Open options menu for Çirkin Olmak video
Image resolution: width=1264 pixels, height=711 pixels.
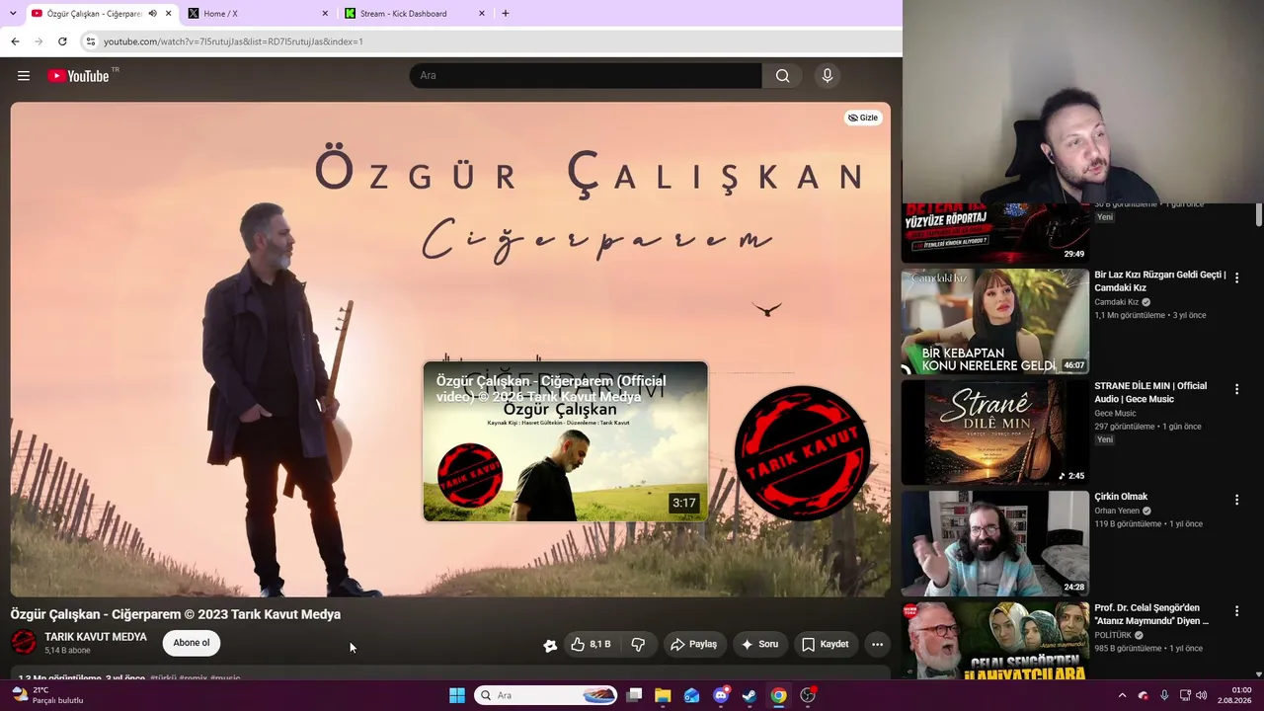click(x=1236, y=501)
